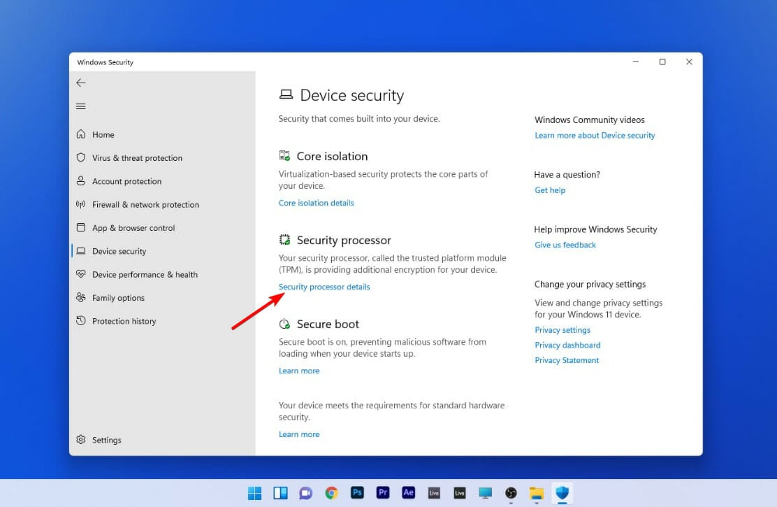Viewport: 777px width, 507px height.
Task: Click the Core isolation chip icon
Action: pyautogui.click(x=284, y=155)
